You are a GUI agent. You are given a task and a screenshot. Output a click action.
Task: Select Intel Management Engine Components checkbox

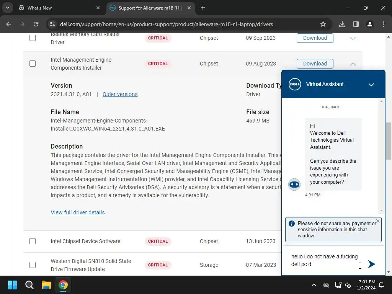(33, 64)
